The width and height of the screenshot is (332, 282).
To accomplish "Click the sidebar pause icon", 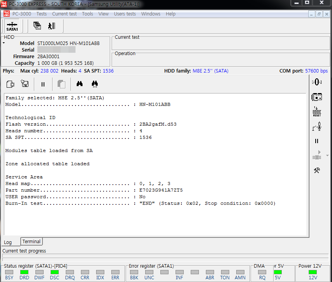I will click(x=316, y=141).
